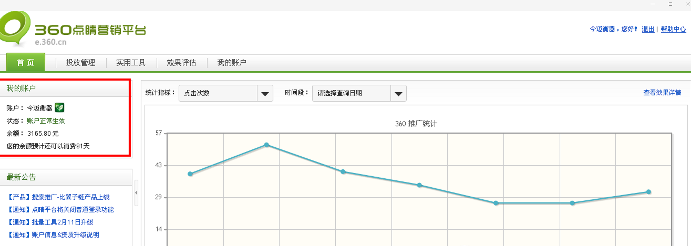Click the 退出 logout link

(648, 29)
